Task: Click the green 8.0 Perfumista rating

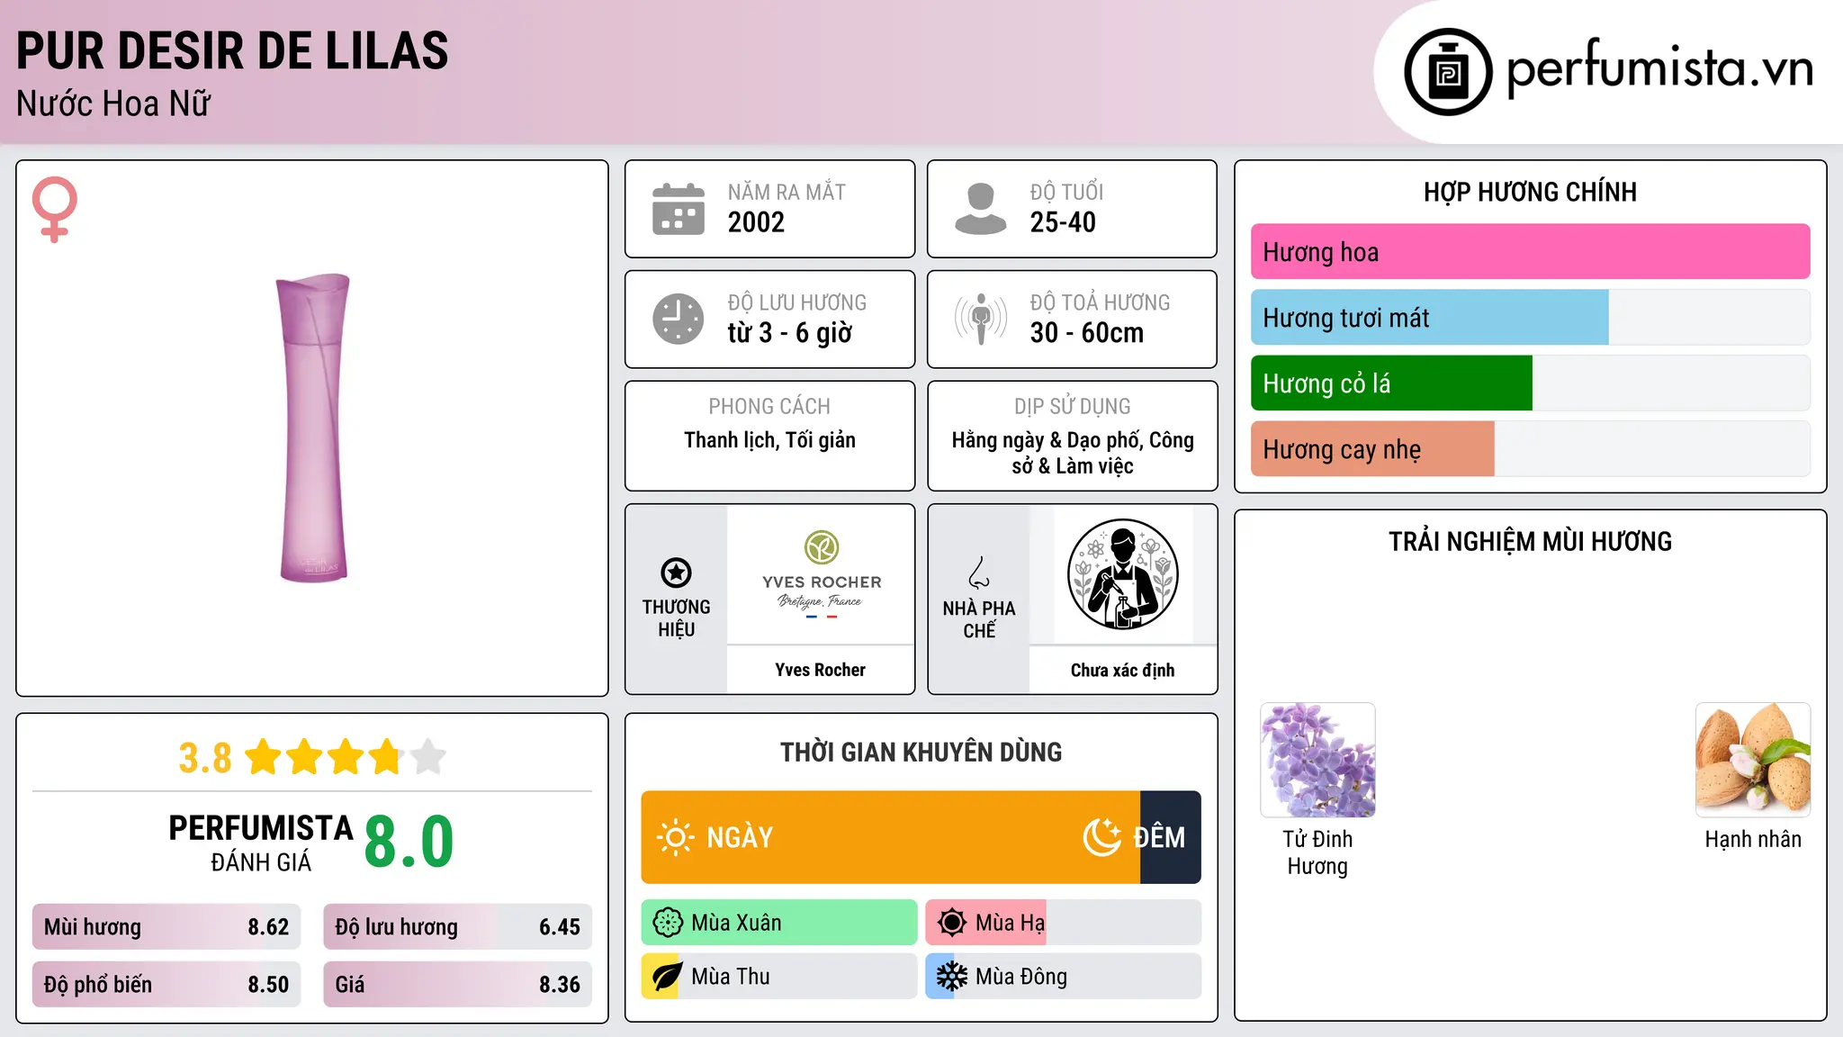Action: [409, 842]
